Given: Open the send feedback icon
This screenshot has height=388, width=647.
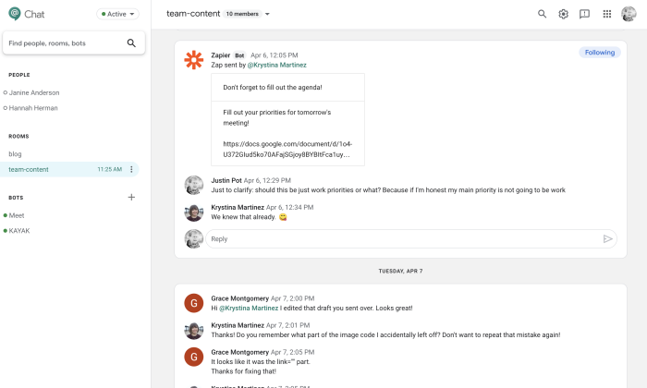Looking at the screenshot, I should (584, 14).
